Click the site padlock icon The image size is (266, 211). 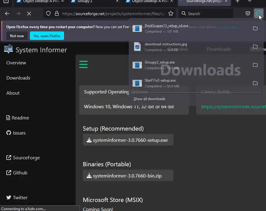[57, 13]
